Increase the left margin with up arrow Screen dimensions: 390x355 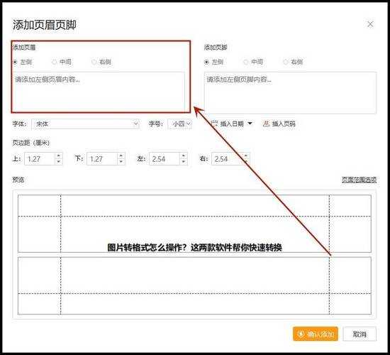click(x=184, y=155)
